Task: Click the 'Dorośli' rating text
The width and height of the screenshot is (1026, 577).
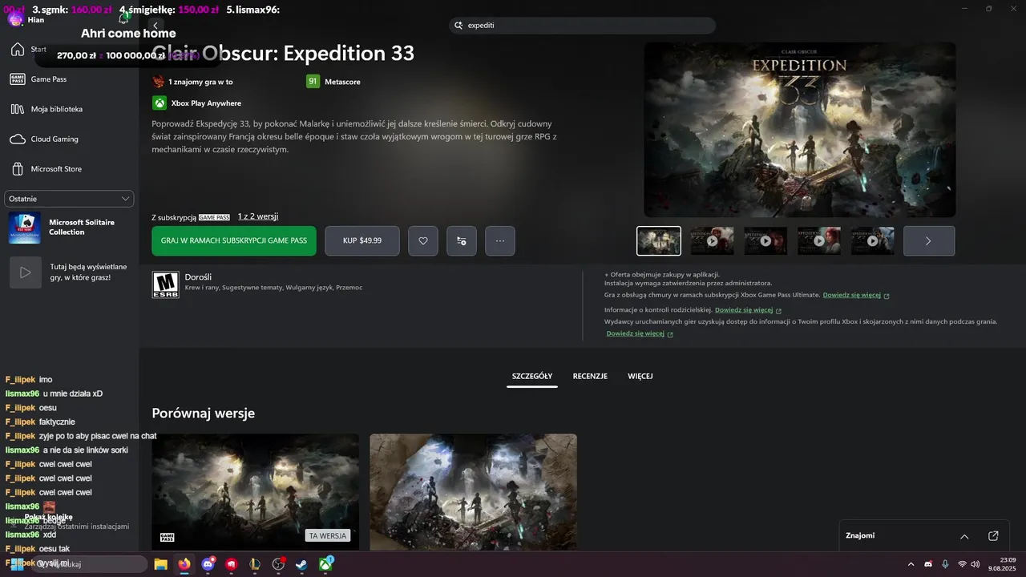Action: [x=198, y=276]
